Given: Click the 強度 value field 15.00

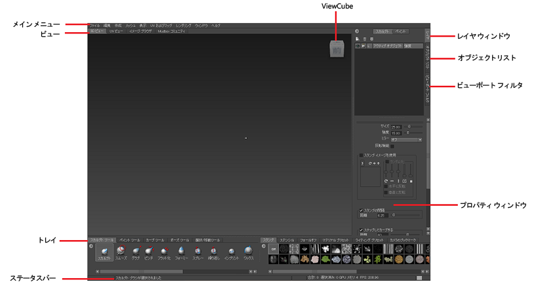Looking at the screenshot, I should click(x=396, y=133).
